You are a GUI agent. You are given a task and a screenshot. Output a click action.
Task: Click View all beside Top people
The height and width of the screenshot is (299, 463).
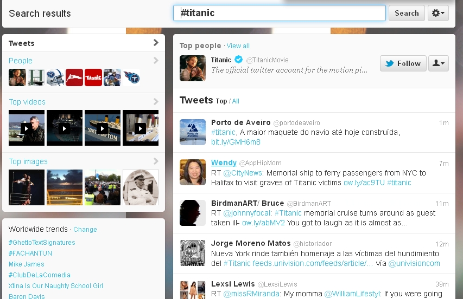pos(238,46)
